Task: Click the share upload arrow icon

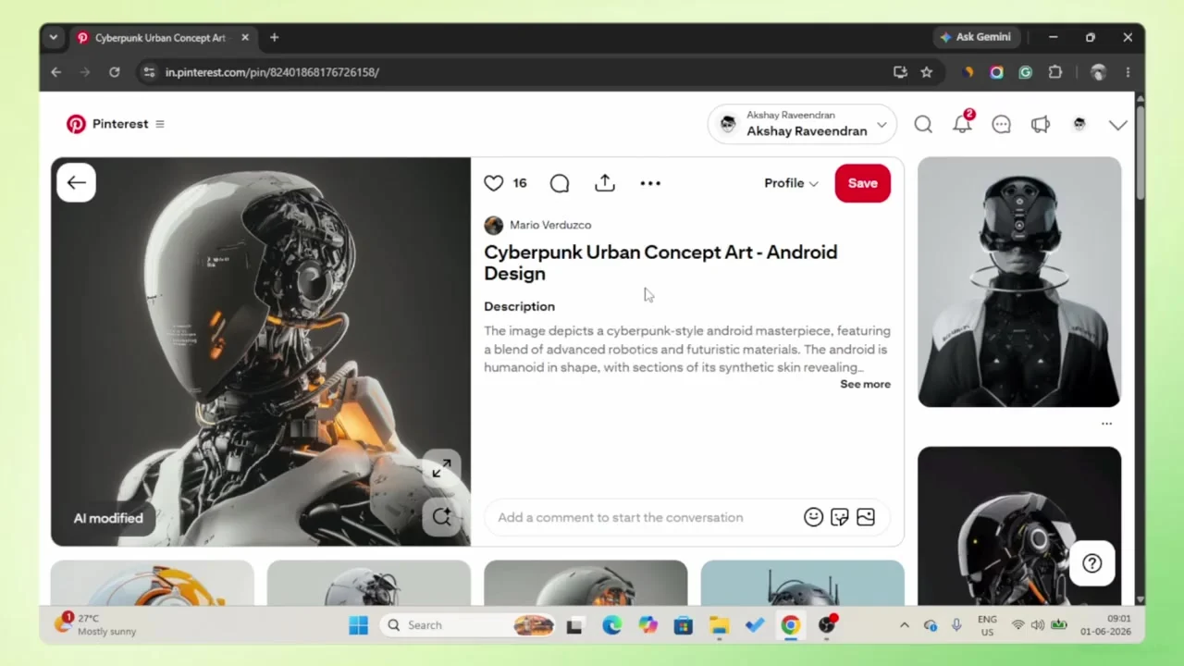Action: coord(605,182)
